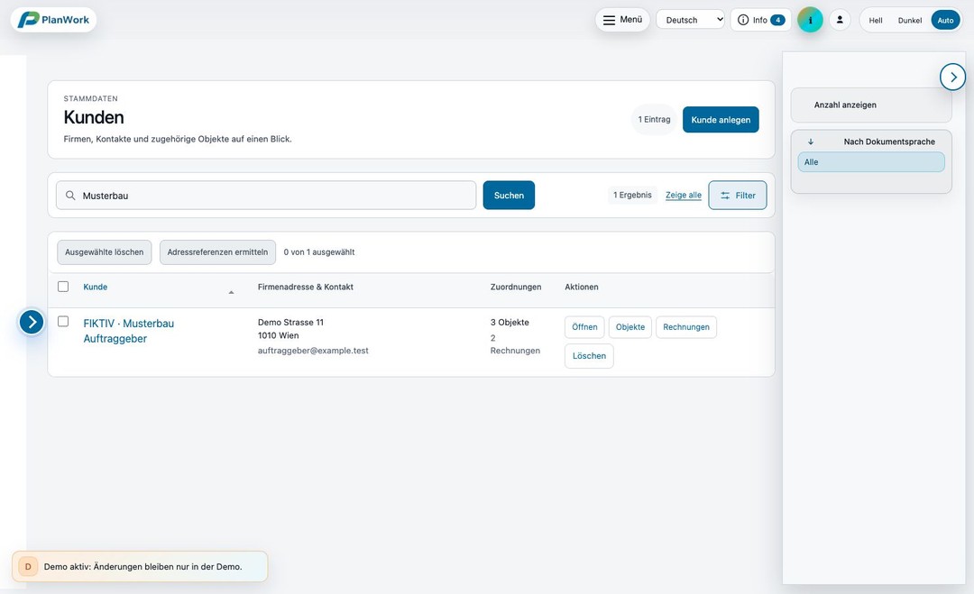Screen dimensions: 974x594
Task: Collapse the right filter panel chevron
Action: [x=953, y=77]
